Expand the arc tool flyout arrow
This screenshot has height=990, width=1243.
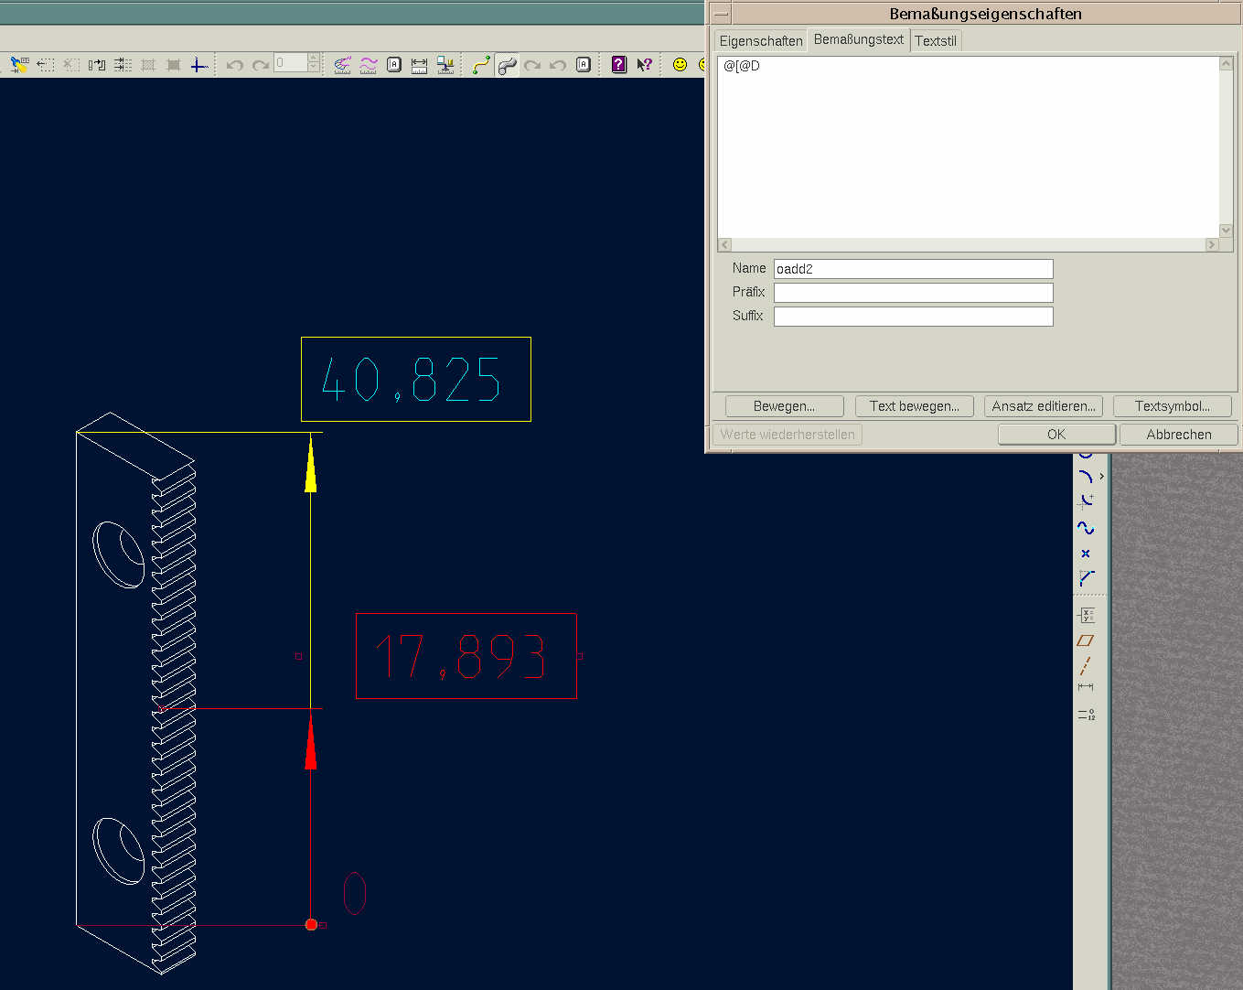tap(1101, 477)
